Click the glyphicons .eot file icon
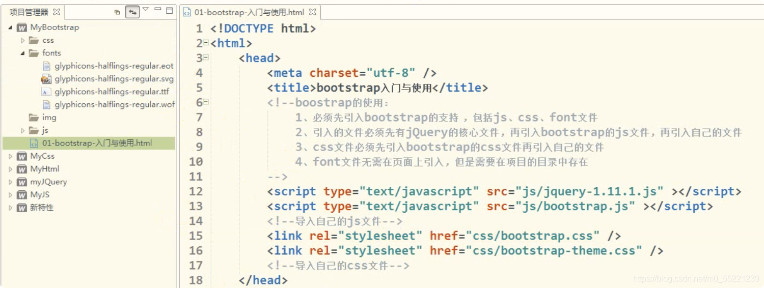Screen dimensions: 764x288 click(46, 66)
